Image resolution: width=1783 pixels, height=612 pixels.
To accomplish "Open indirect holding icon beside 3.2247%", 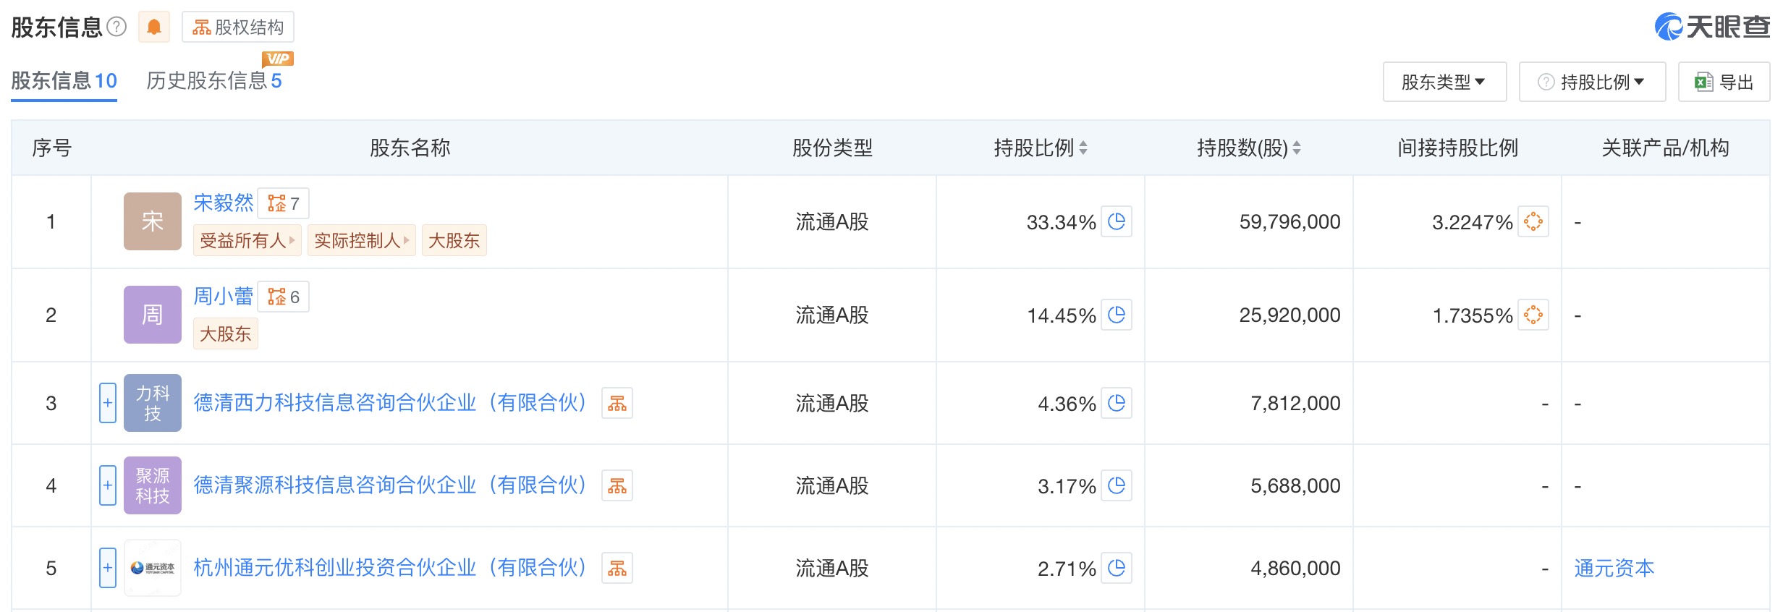I will point(1533,221).
